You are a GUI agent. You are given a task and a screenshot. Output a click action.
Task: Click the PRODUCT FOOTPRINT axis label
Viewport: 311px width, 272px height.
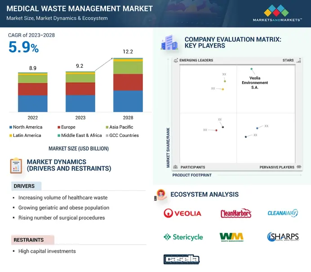[x=192, y=175]
